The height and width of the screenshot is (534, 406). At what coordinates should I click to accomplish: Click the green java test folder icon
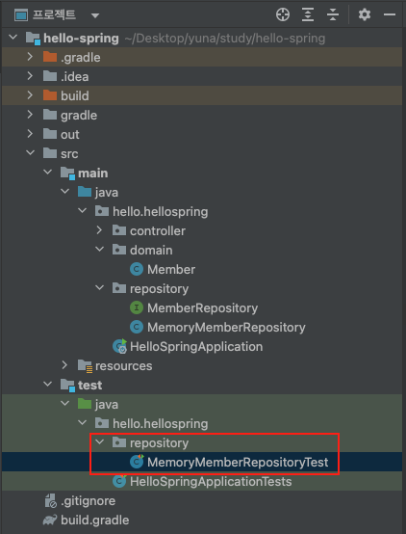85,404
